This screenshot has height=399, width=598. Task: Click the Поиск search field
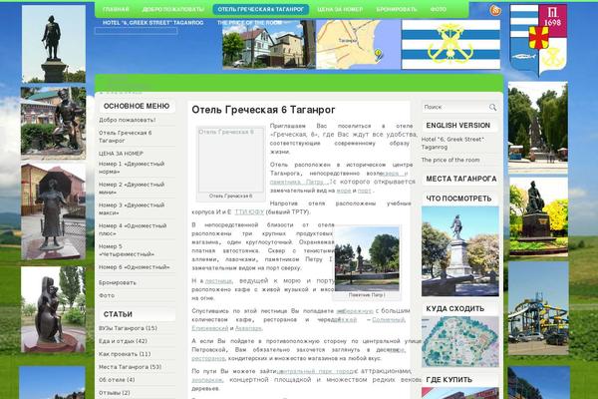pos(454,108)
